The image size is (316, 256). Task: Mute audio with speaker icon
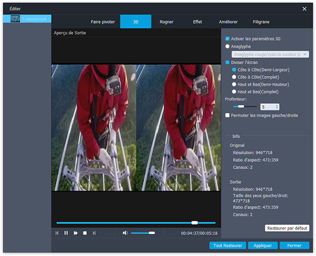tap(125, 233)
